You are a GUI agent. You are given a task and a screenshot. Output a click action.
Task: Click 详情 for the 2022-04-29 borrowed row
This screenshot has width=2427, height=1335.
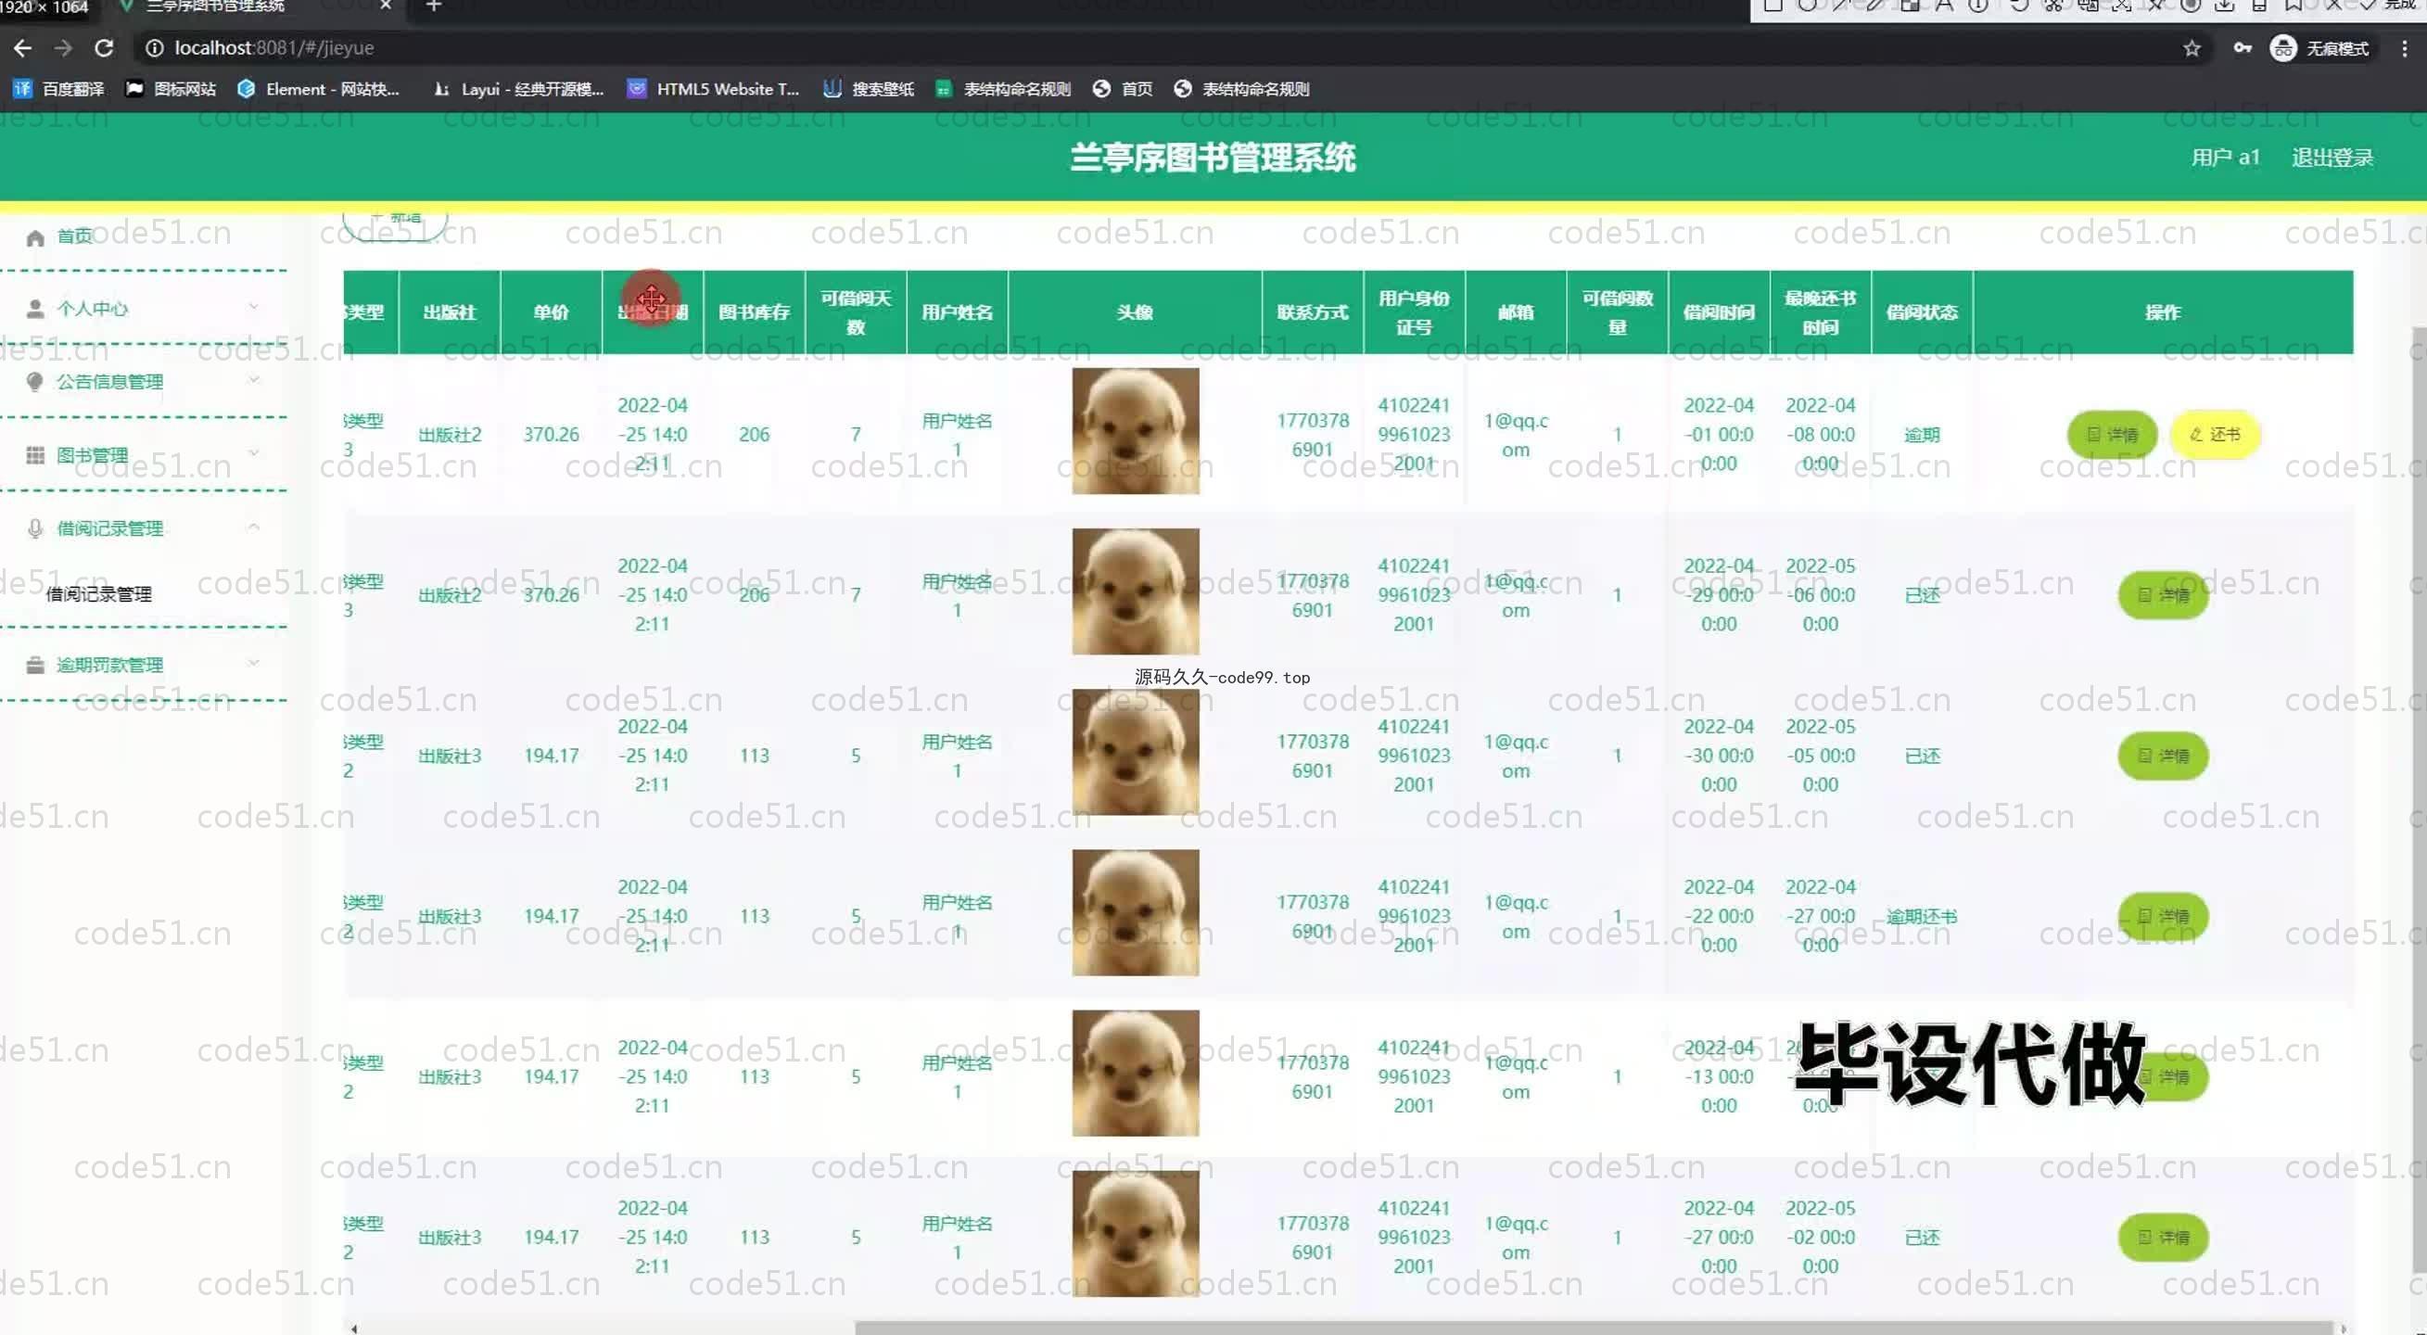[2163, 595]
